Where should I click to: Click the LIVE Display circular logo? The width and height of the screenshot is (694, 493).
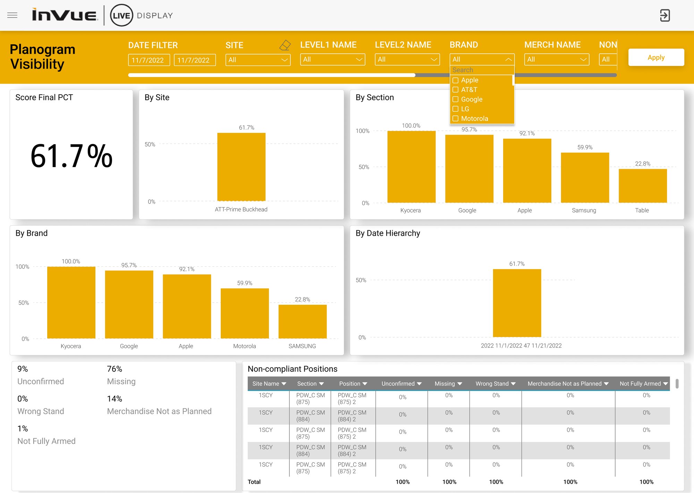click(121, 15)
